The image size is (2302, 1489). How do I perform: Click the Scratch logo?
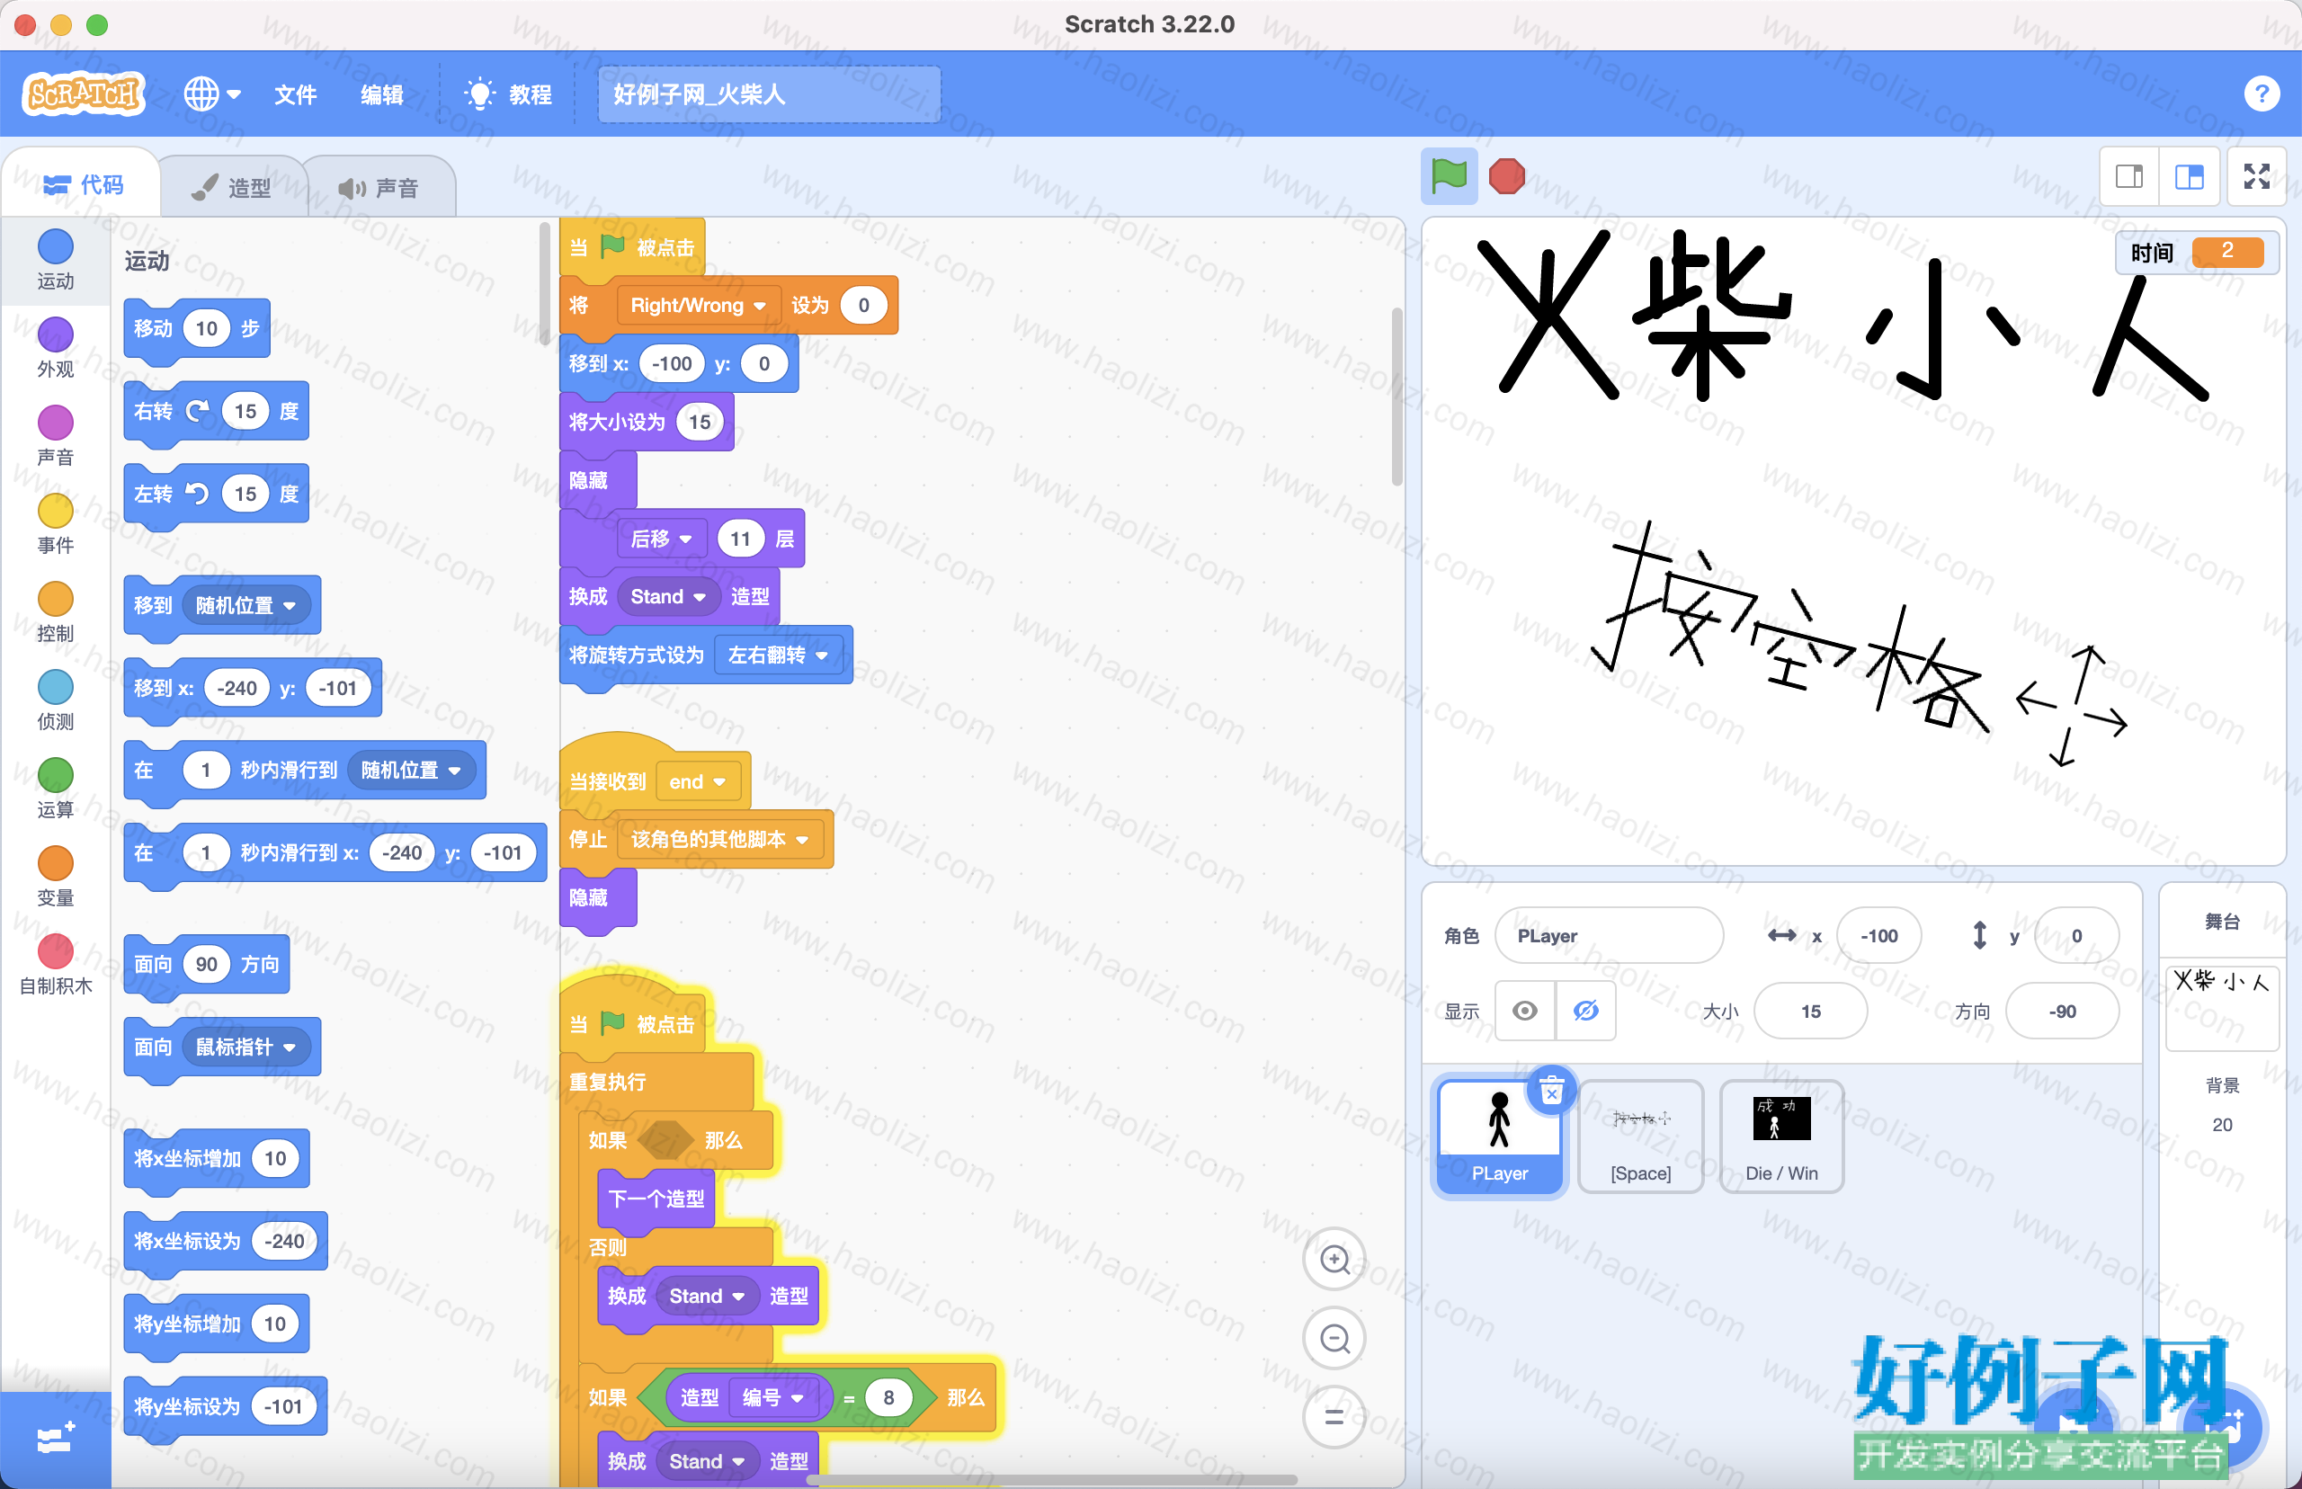(x=83, y=94)
